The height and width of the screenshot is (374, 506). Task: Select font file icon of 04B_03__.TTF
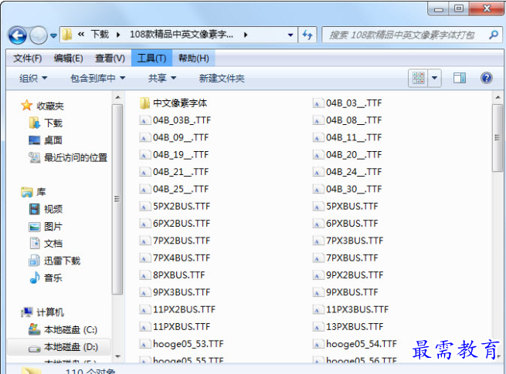pos(318,103)
